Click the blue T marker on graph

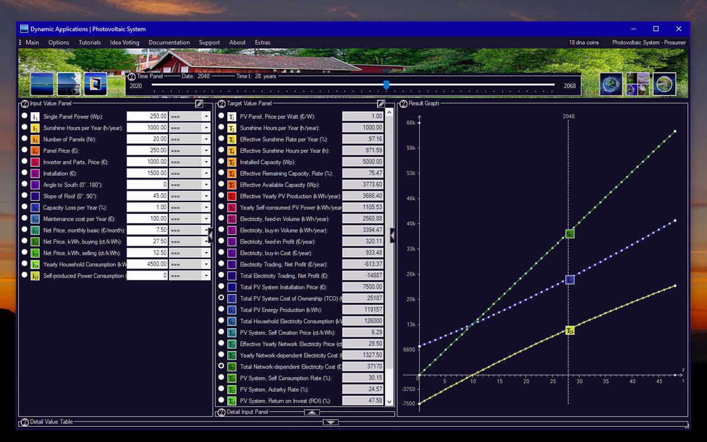point(569,280)
